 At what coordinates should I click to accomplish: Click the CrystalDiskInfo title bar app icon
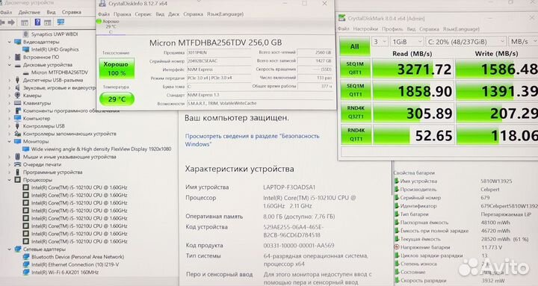[x=102, y=4]
